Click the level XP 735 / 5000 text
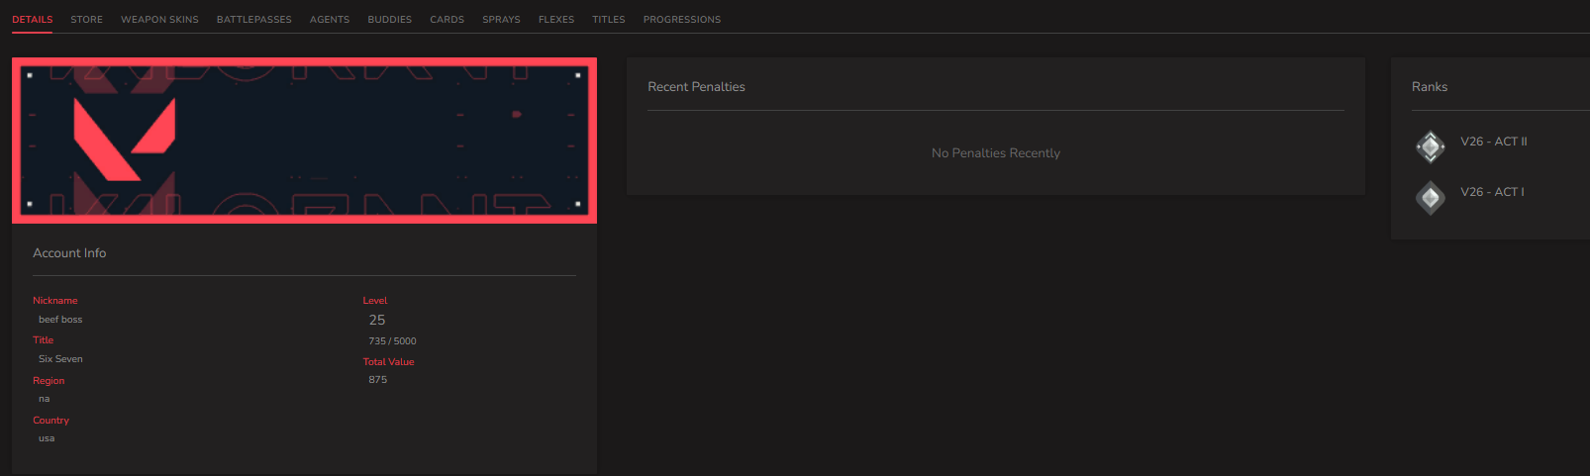Screen dimensions: 1590x476 pos(392,341)
